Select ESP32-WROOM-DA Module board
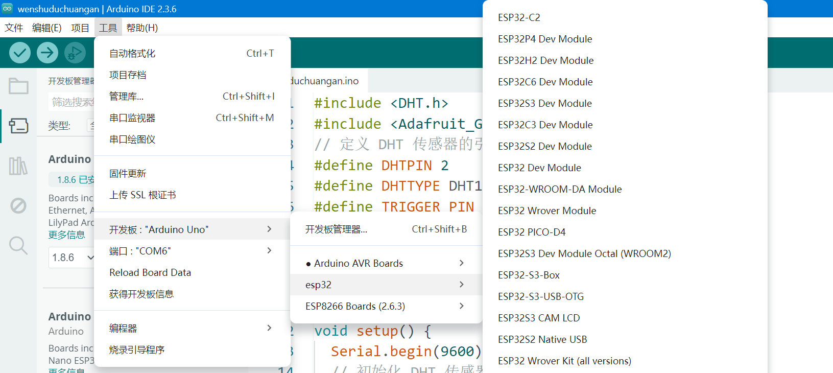Viewport: 833px width, 373px height. [x=625, y=189]
